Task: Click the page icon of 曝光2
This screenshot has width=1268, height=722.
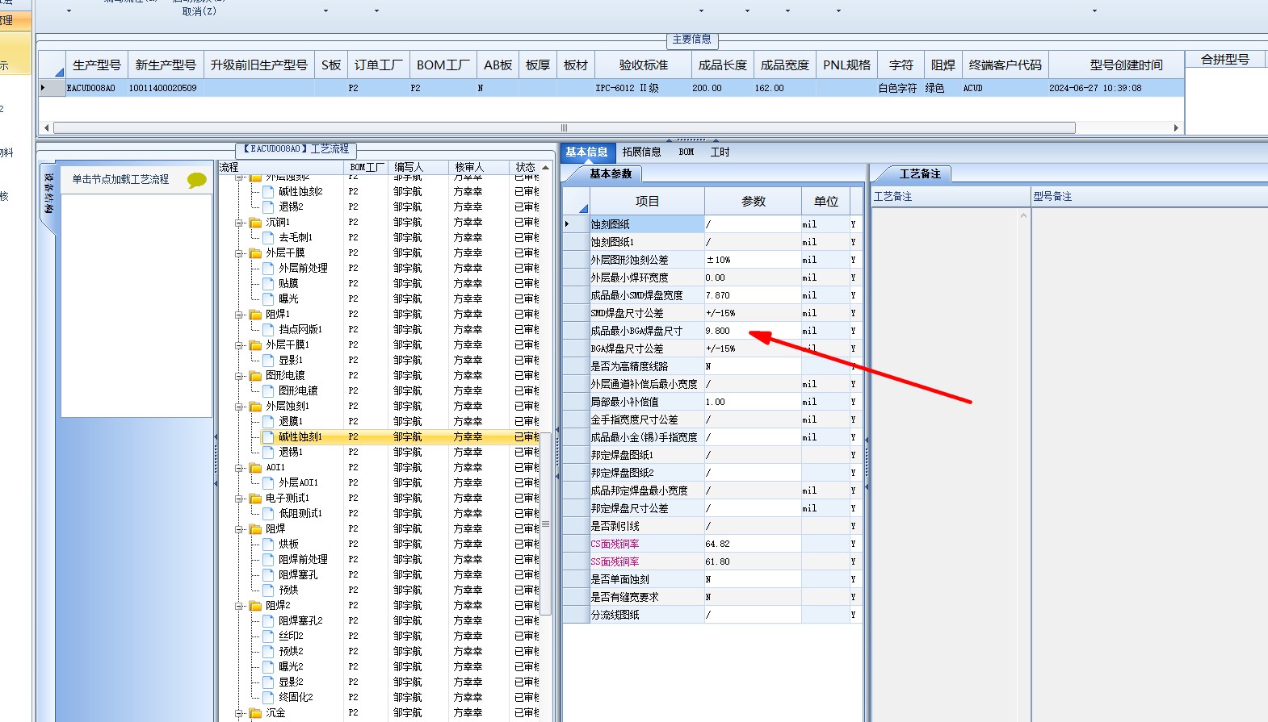Action: click(x=269, y=667)
